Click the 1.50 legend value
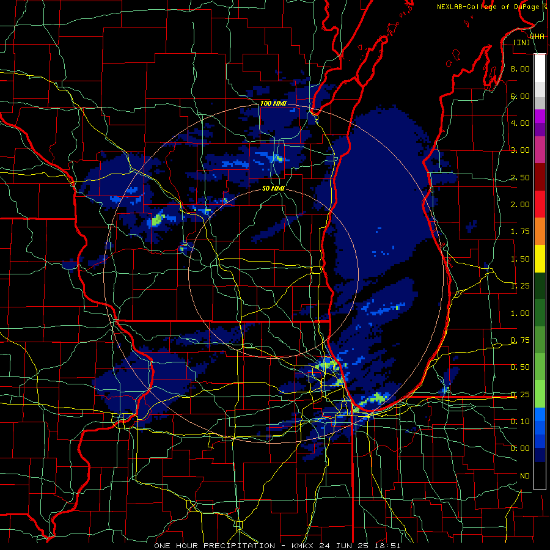The height and width of the screenshot is (550, 550). click(x=520, y=259)
